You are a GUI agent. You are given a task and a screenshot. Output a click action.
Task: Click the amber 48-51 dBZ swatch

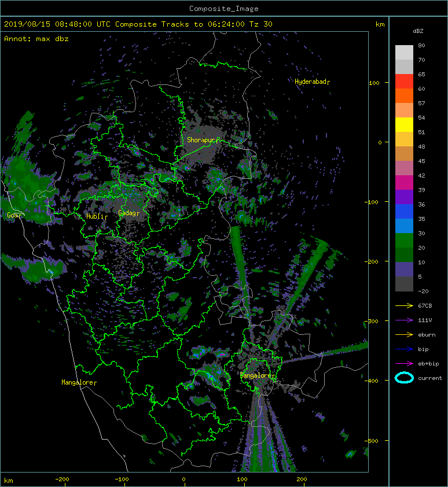pos(404,139)
